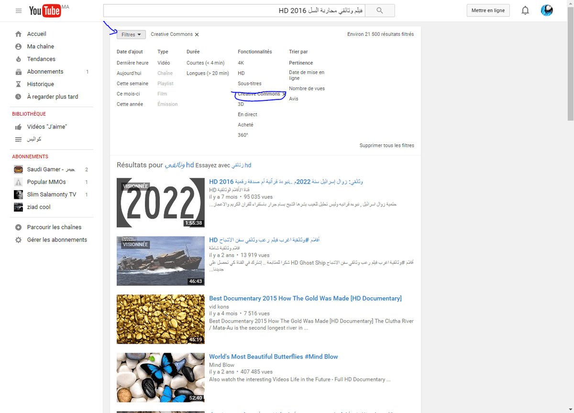This screenshot has height=413, width=574.
Task: Enable the Acheté filter
Action: tap(245, 125)
